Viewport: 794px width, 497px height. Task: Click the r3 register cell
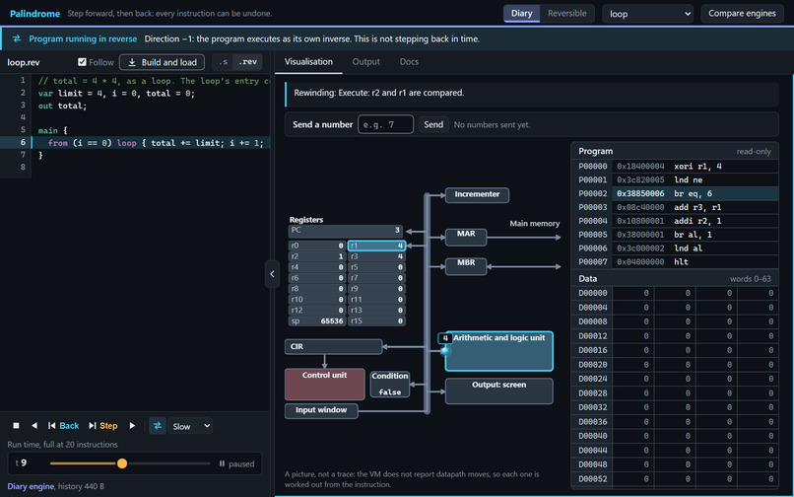pyautogui.click(x=376, y=256)
